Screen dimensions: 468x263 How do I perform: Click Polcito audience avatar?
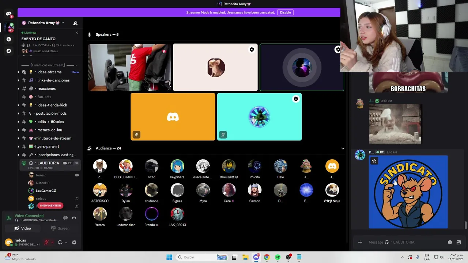coord(254,166)
